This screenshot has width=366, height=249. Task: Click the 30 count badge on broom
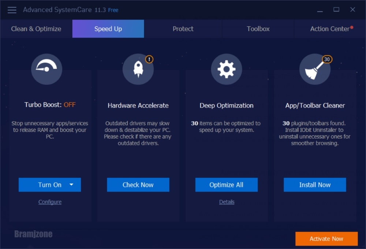pyautogui.click(x=327, y=59)
